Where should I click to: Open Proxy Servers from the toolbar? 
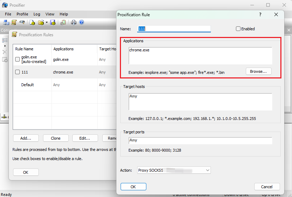tap(6, 23)
